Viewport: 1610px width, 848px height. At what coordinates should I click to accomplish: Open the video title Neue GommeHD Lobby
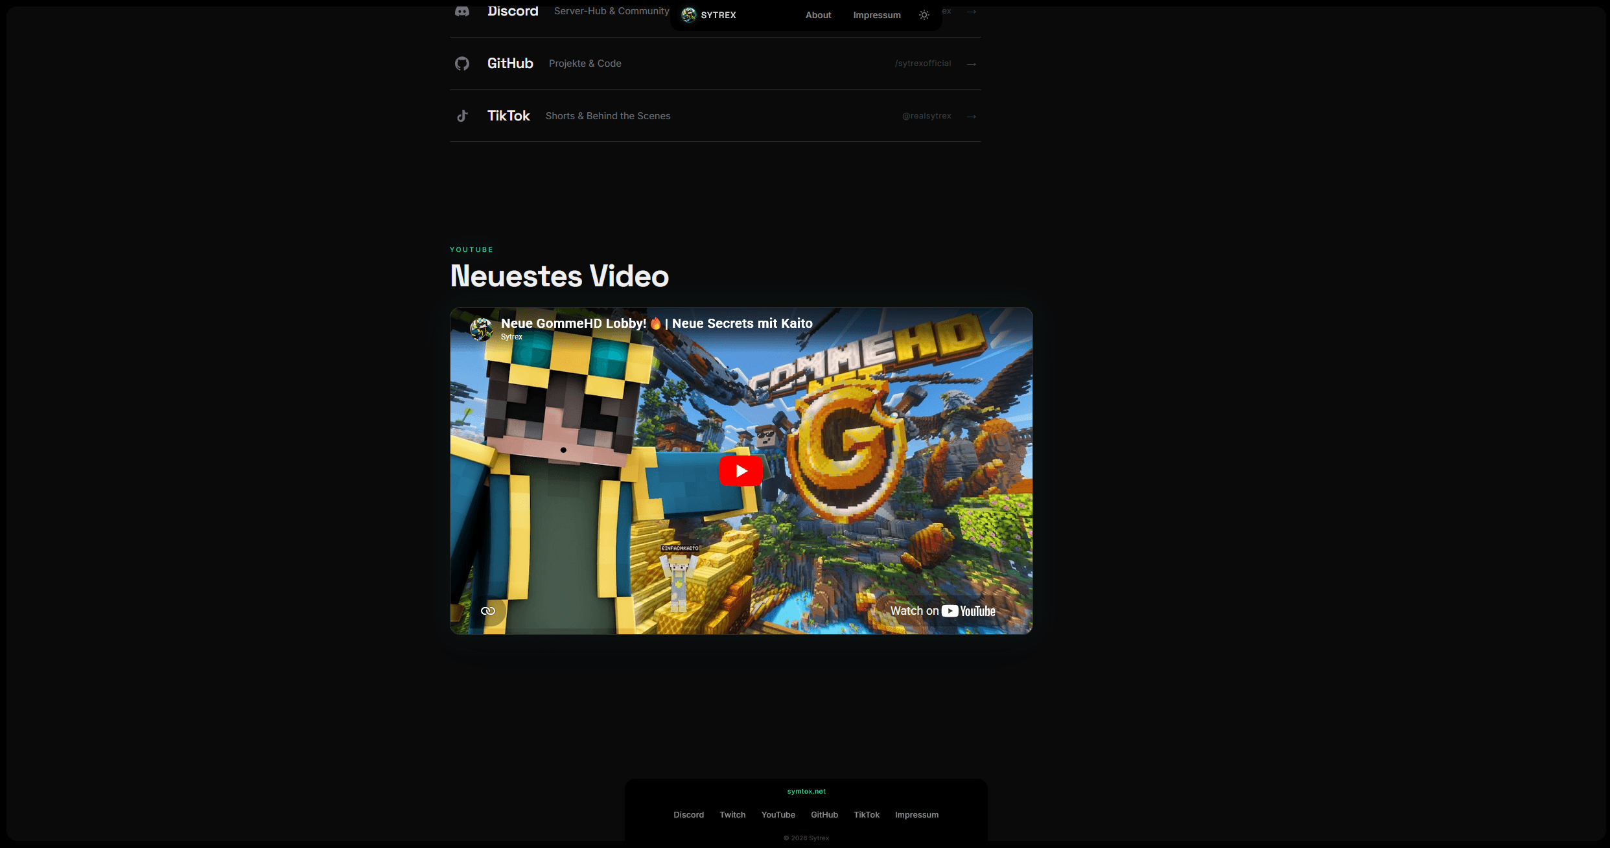657,323
